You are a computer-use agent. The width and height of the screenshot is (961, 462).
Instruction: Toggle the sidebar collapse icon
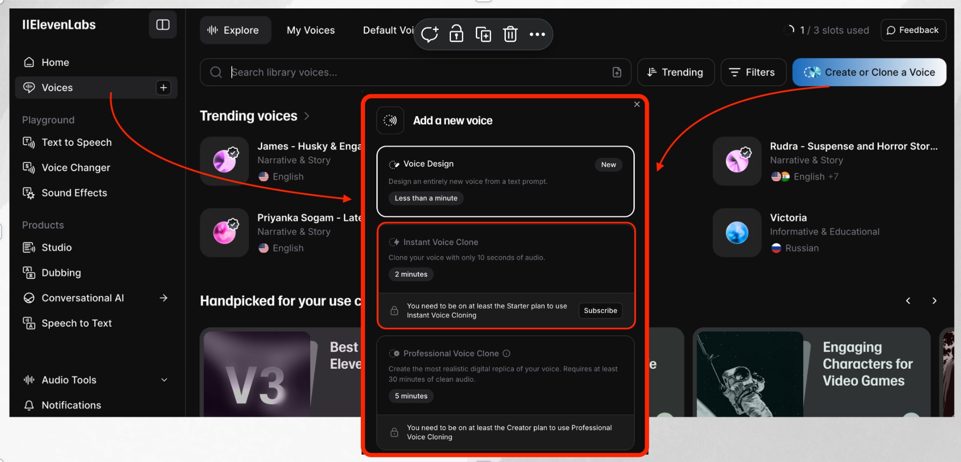pos(163,24)
